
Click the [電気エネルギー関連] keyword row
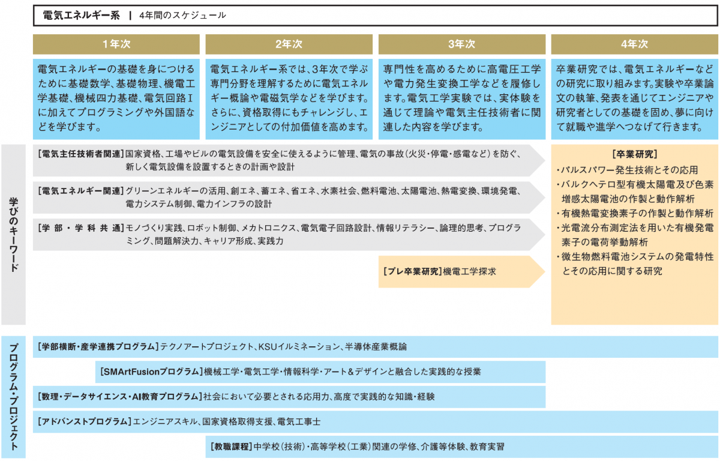pos(289,197)
